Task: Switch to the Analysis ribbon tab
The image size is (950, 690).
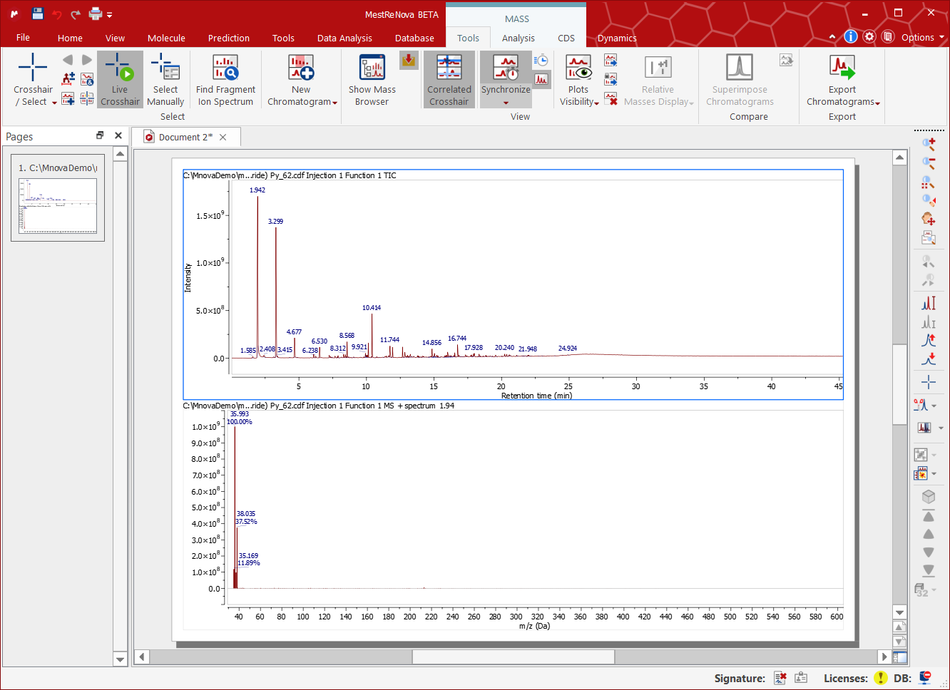Action: (518, 38)
